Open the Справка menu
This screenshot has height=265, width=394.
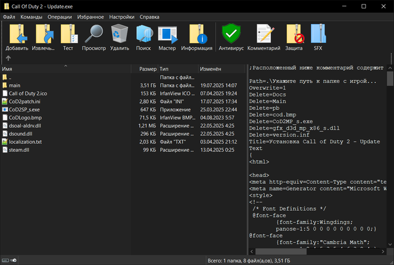pyautogui.click(x=149, y=17)
